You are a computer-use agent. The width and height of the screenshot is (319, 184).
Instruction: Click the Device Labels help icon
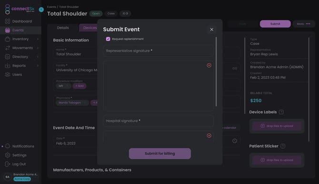(281, 112)
